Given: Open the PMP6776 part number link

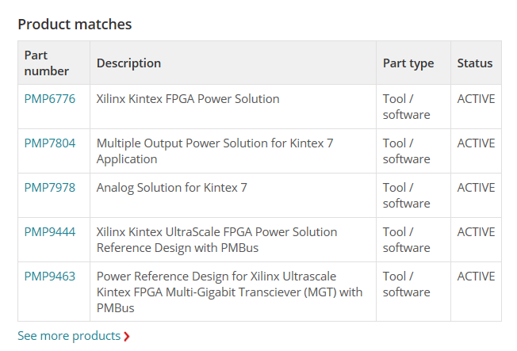Looking at the screenshot, I should (x=50, y=99).
